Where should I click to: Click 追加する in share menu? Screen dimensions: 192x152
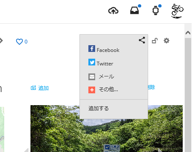point(99,109)
